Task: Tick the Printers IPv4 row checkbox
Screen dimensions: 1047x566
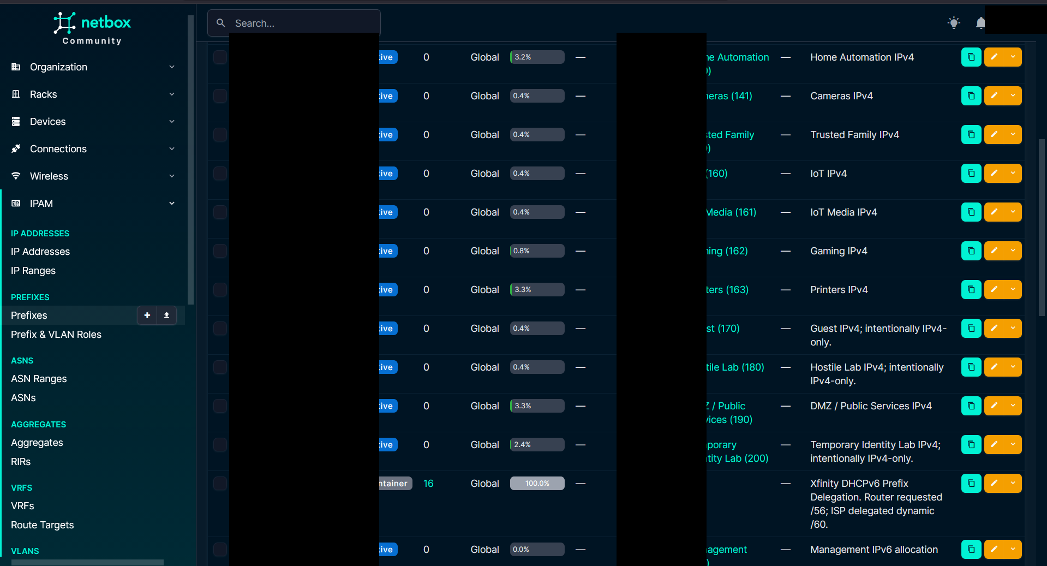Action: click(x=220, y=290)
